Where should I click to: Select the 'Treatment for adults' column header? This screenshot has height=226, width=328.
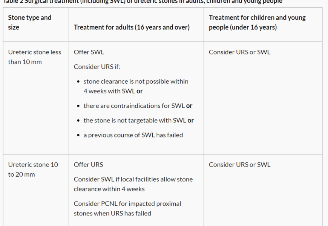tap(132, 27)
